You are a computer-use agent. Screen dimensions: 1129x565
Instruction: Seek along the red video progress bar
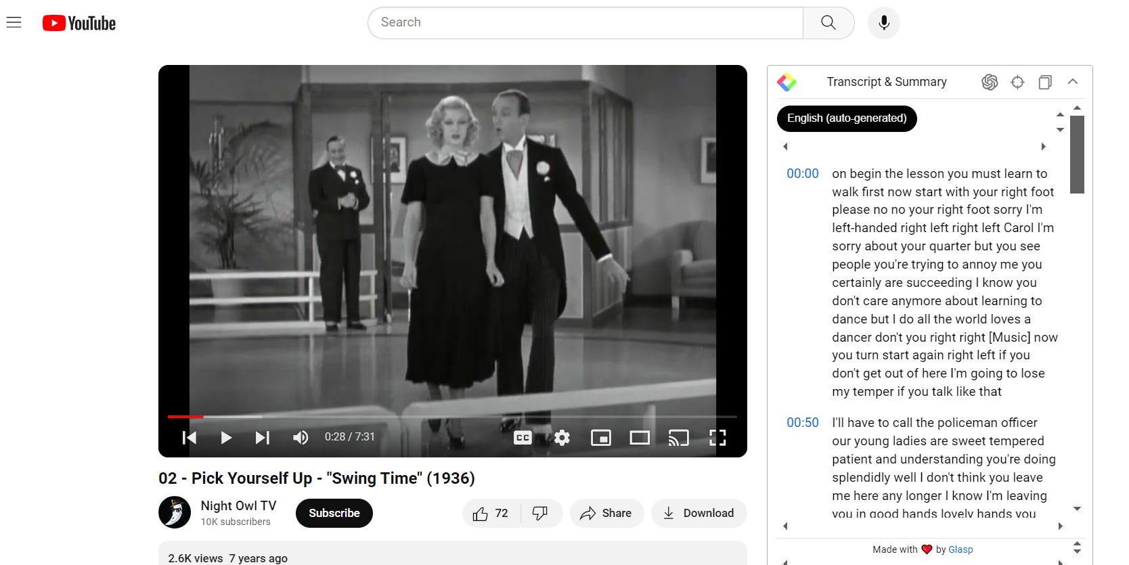point(452,417)
